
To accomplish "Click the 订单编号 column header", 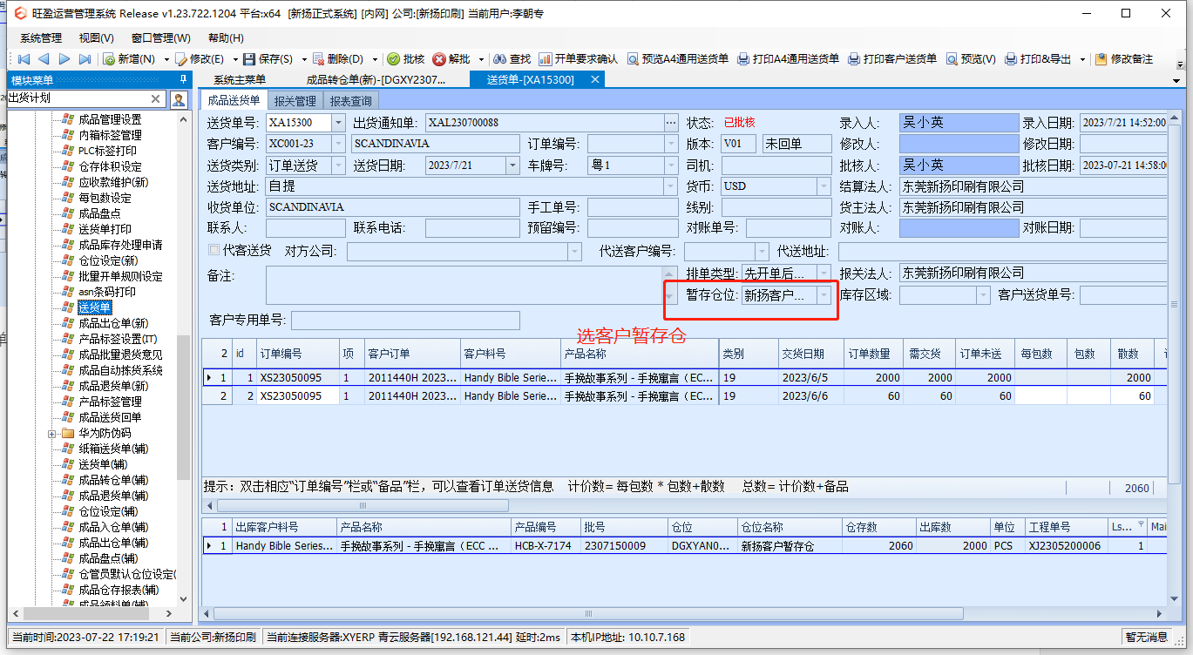I will 297,354.
